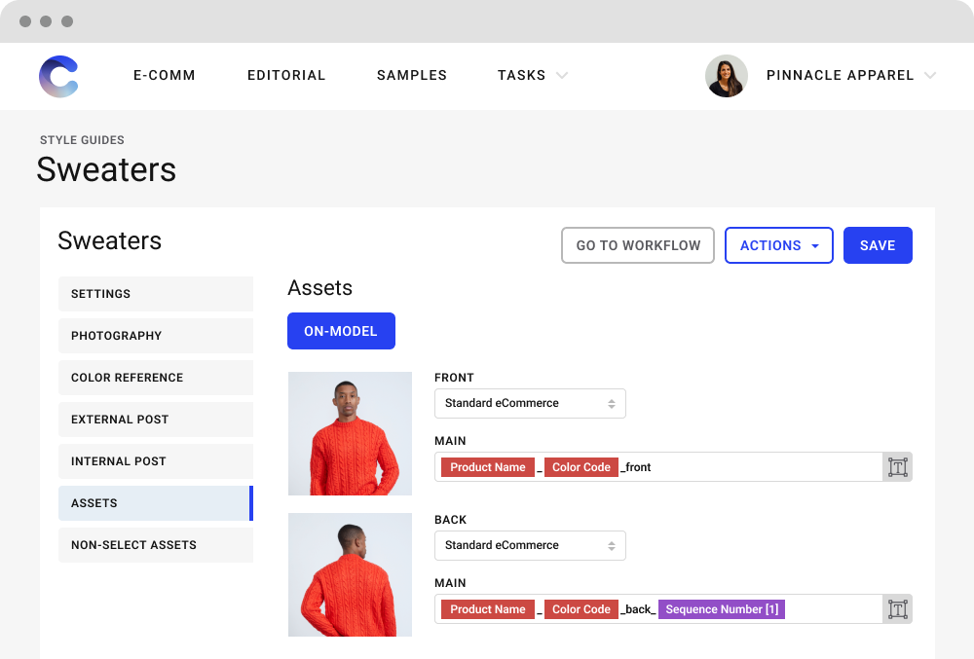Click the user profile avatar
The width and height of the screenshot is (974, 659).
coord(726,76)
